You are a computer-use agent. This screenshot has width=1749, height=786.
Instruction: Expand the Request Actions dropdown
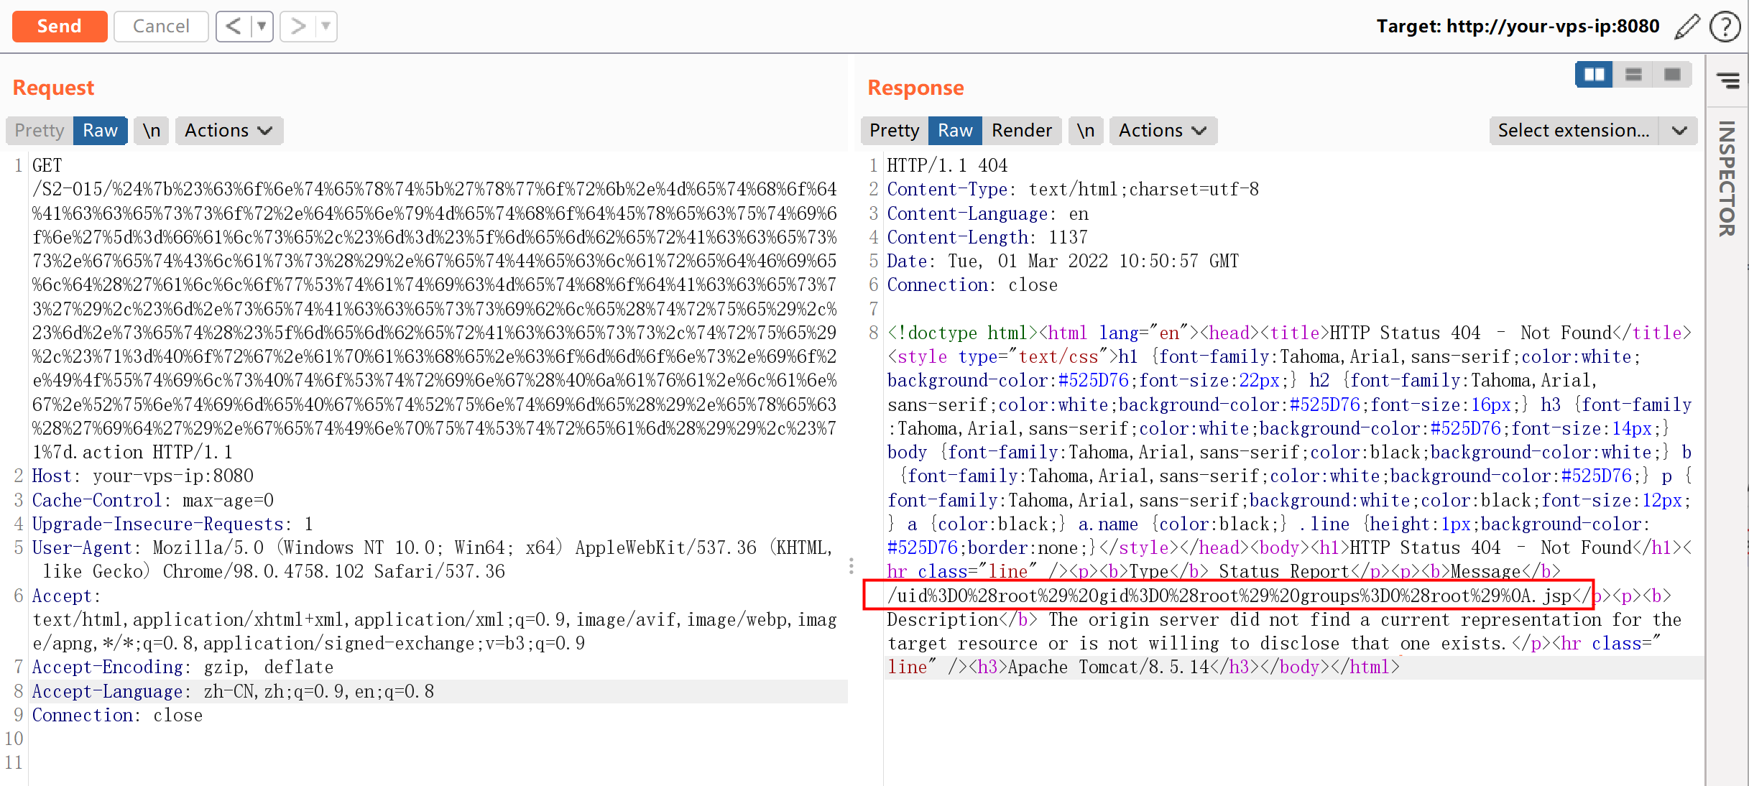[x=229, y=131]
